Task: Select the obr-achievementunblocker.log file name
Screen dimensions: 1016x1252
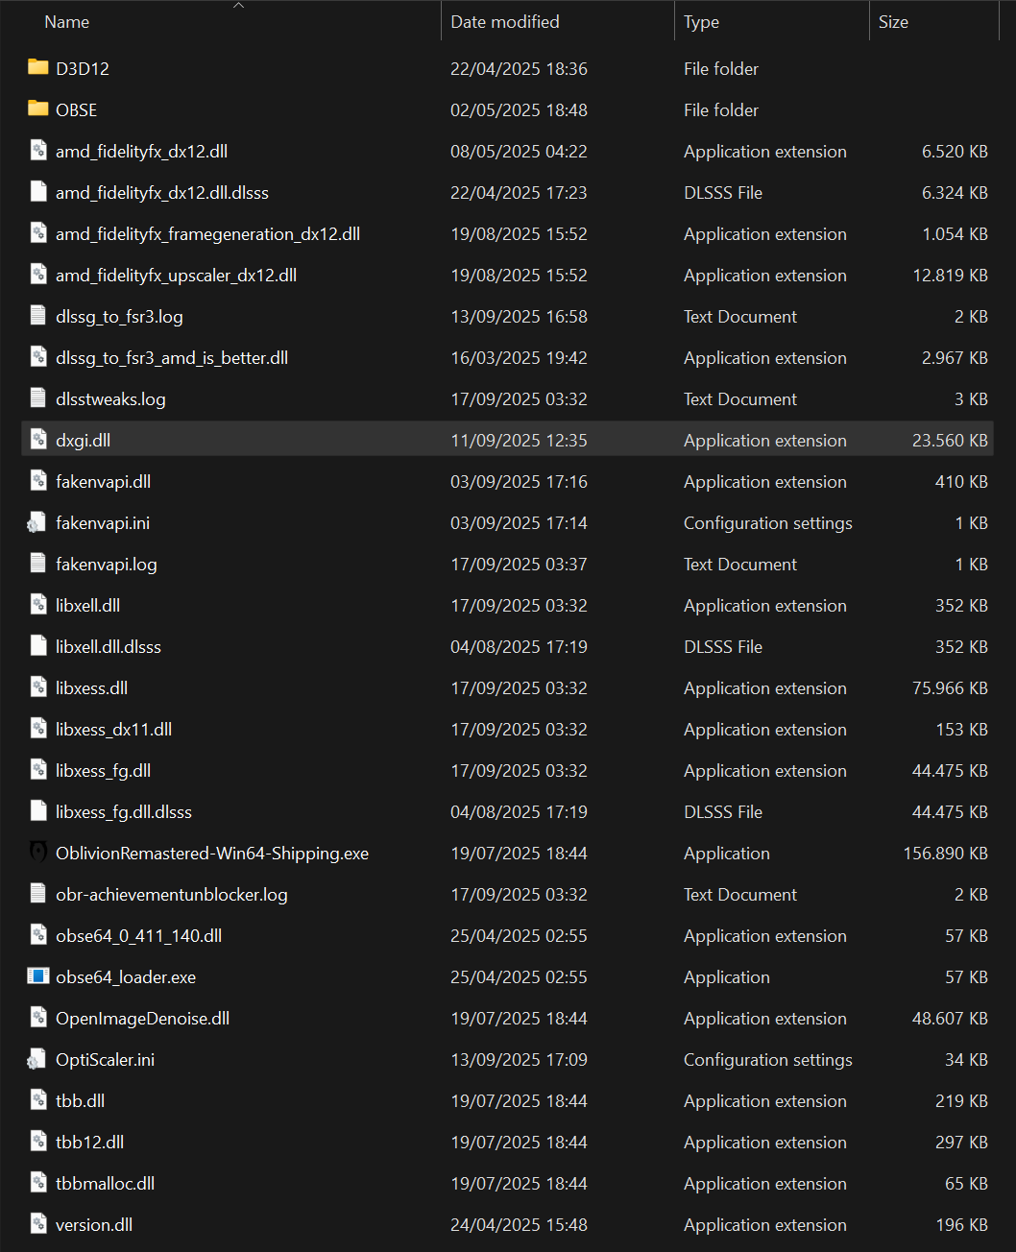Action: [x=172, y=895]
